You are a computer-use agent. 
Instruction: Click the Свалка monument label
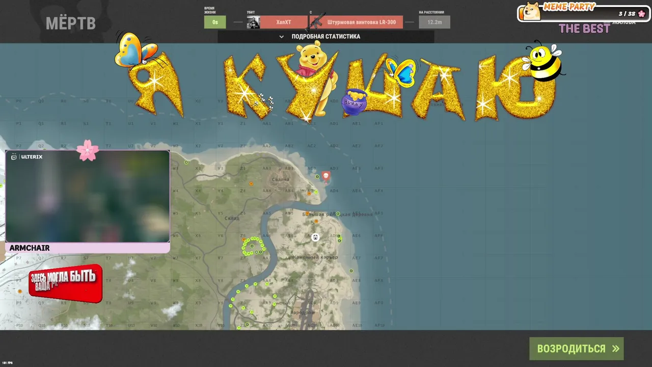pyautogui.click(x=281, y=179)
